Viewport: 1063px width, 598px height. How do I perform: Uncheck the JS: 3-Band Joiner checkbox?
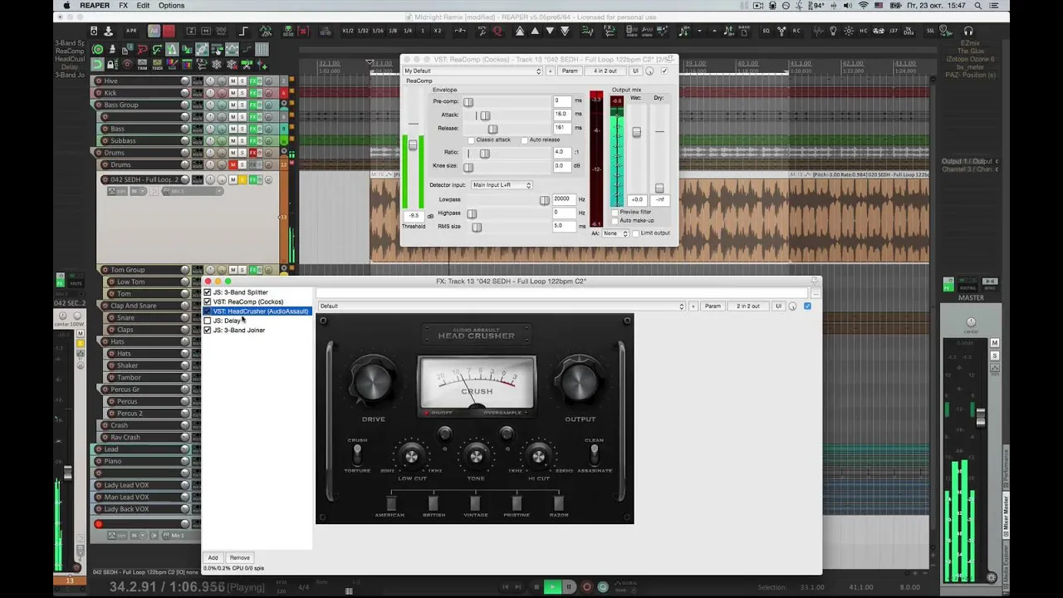[208, 330]
